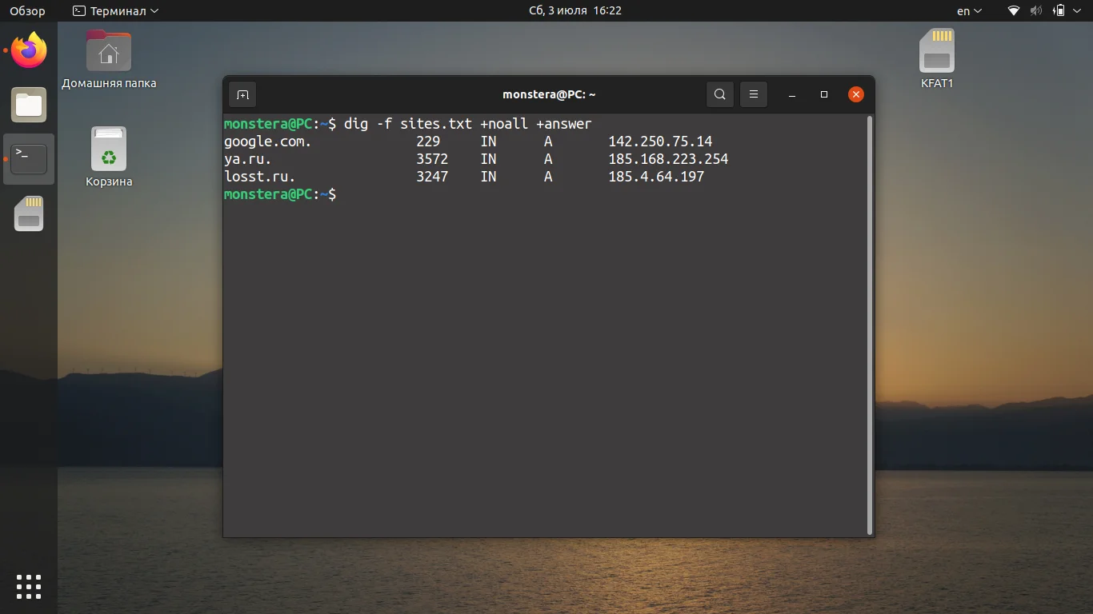Click the battery status icon

coord(1058,10)
